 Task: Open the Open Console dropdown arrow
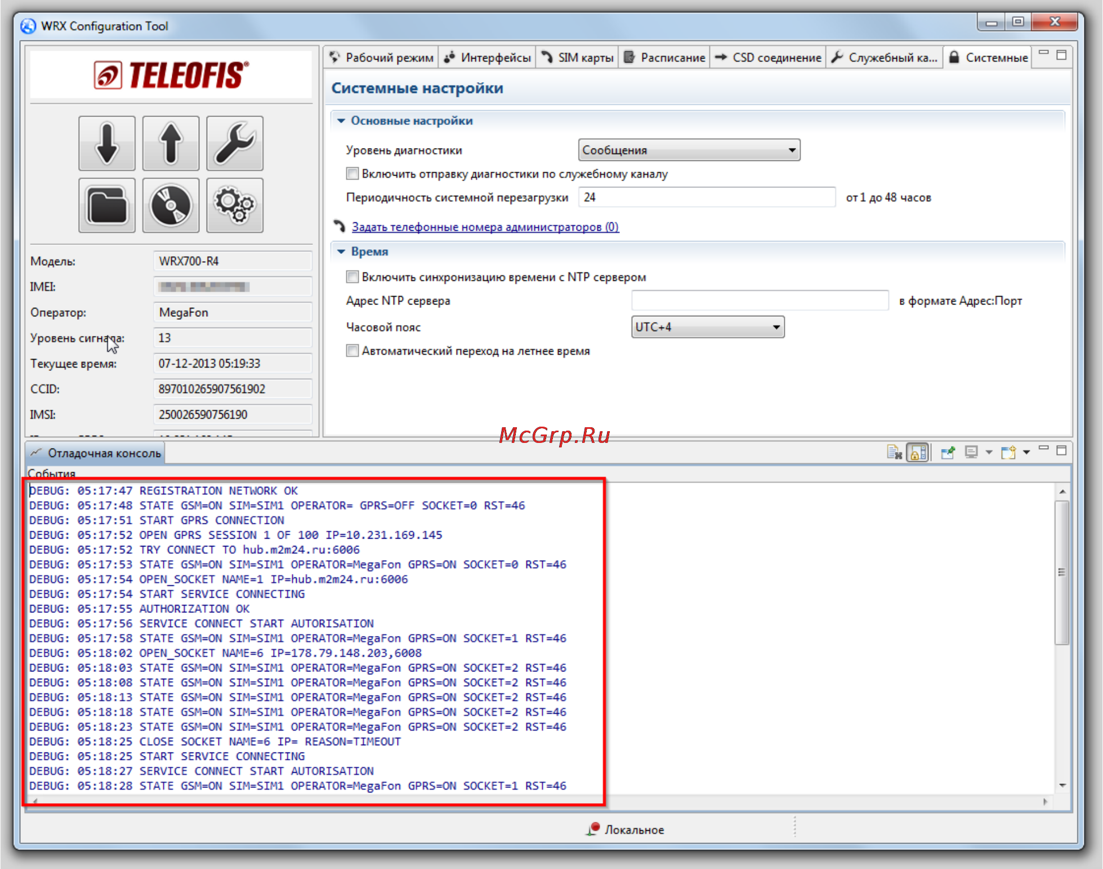coord(1026,453)
